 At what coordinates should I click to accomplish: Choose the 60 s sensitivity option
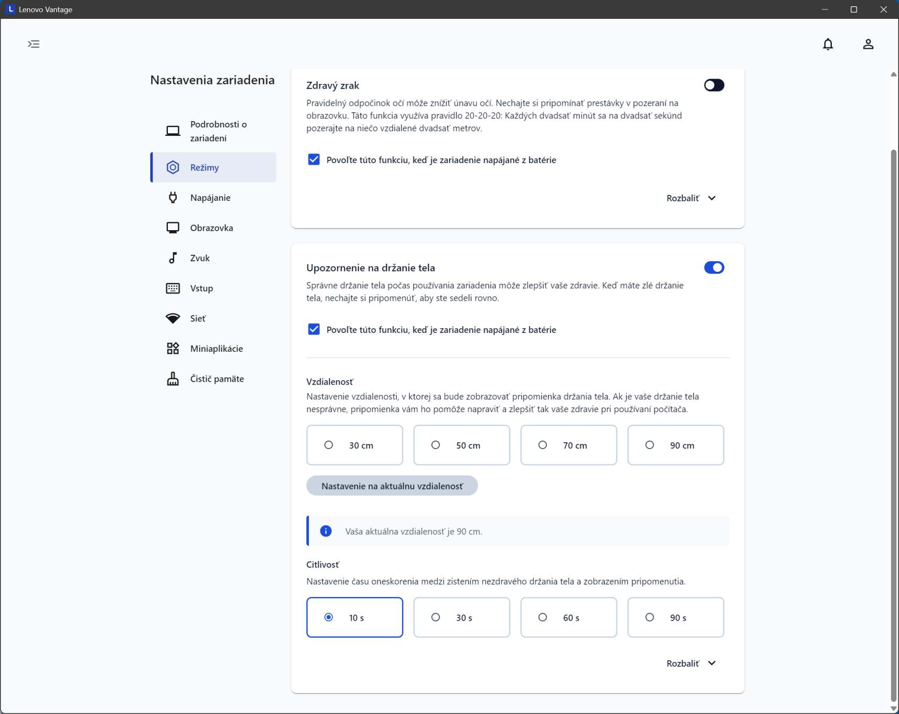point(568,618)
